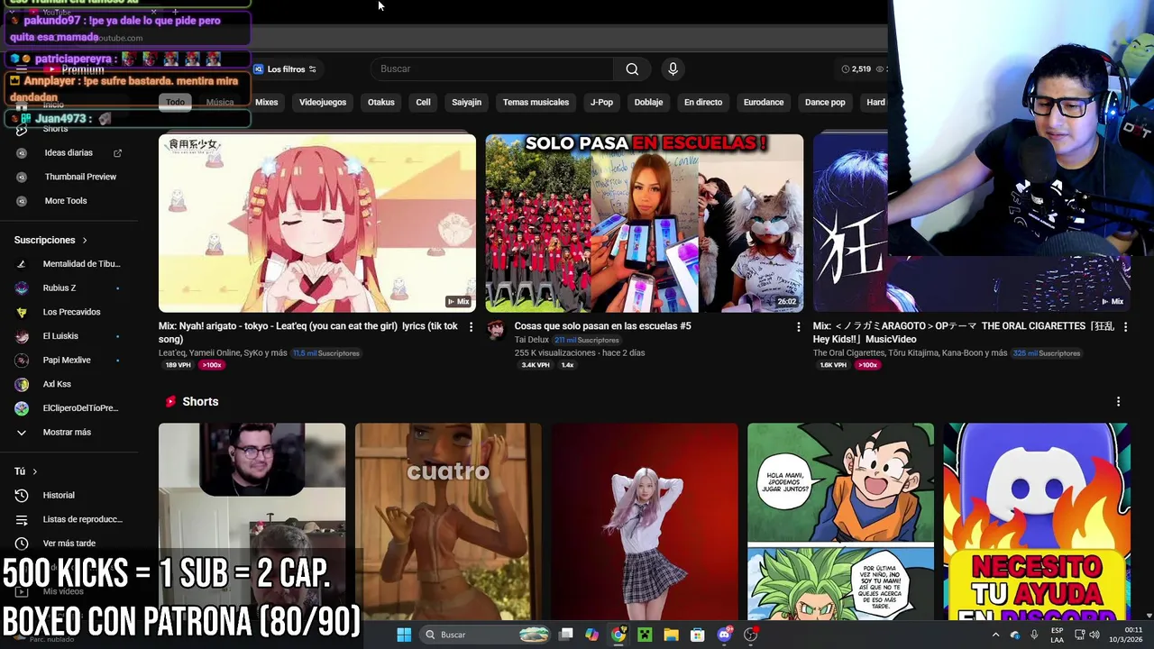The width and height of the screenshot is (1154, 649).
Task: Open Microsoft Store from taskbar
Action: (697, 635)
